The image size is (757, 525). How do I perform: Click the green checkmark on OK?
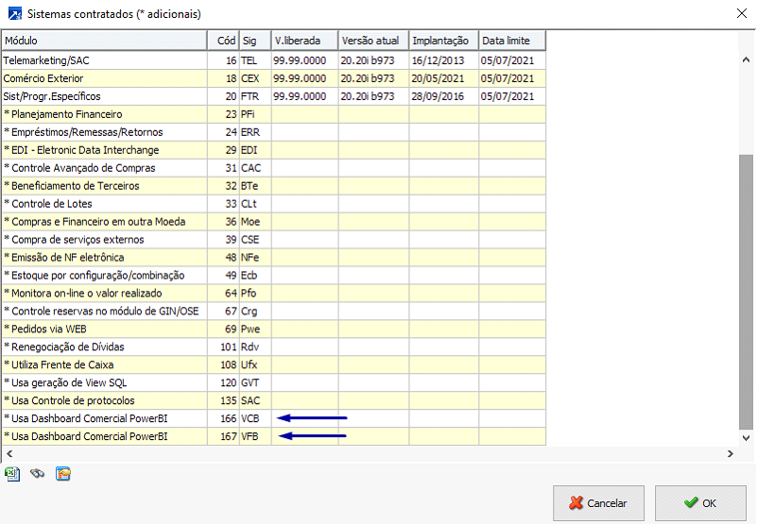(x=691, y=503)
